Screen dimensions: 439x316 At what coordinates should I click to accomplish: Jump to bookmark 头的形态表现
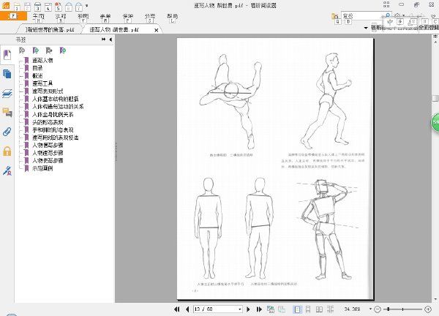(48, 122)
